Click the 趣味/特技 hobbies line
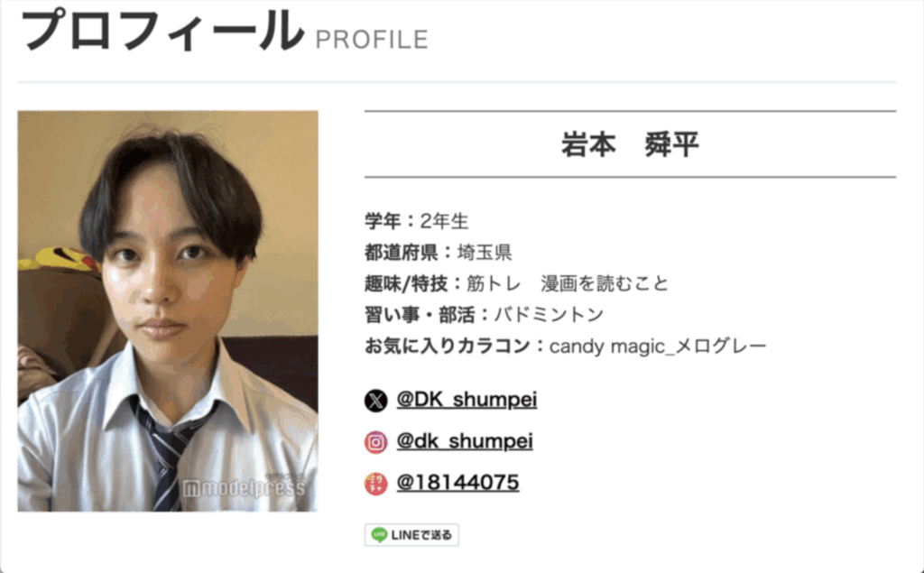924x573 pixels. pos(517,283)
